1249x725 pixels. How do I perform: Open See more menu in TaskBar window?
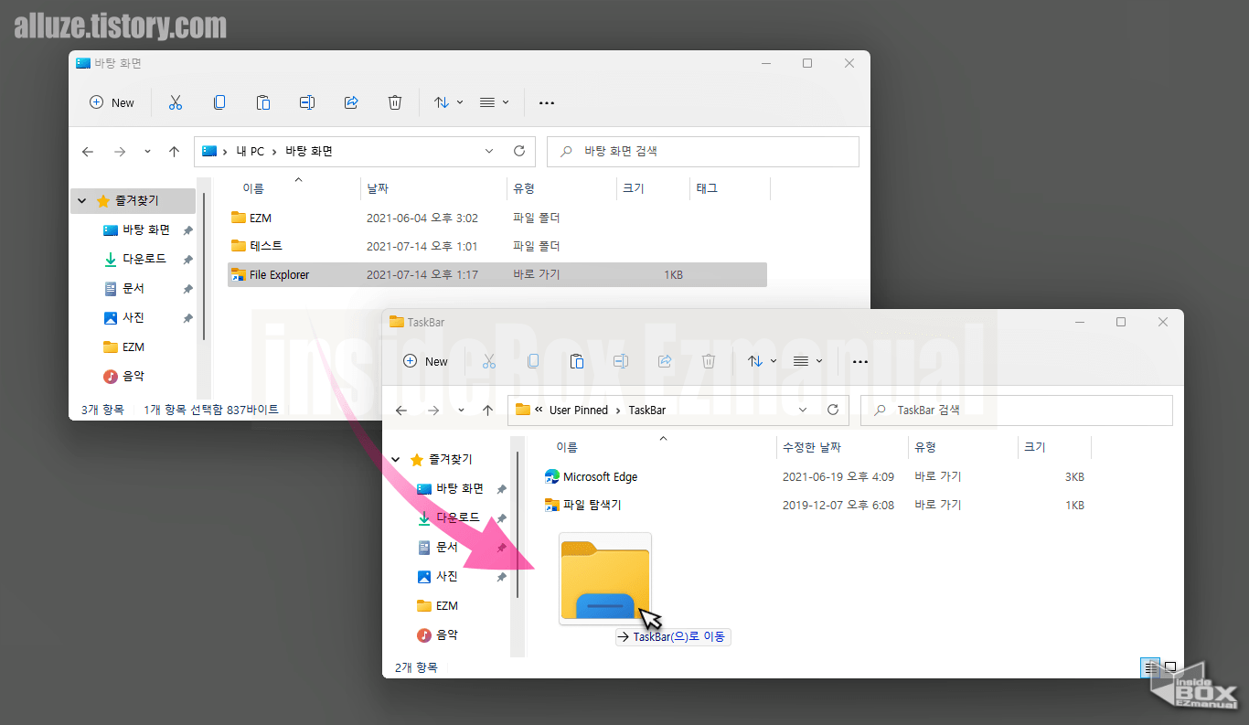(x=860, y=361)
